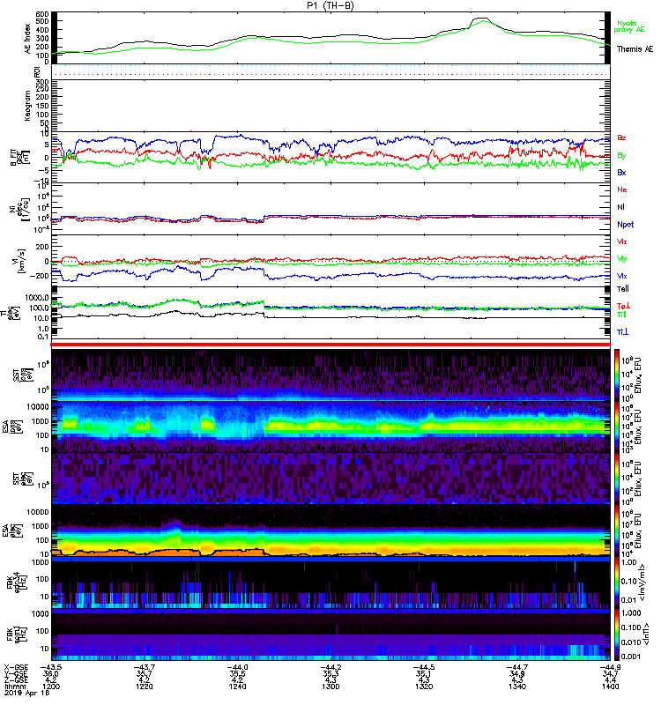Image resolution: width=661 pixels, height=705 pixels.
Task: Select the green Ti parallel legend label
Action: pyautogui.click(x=621, y=315)
